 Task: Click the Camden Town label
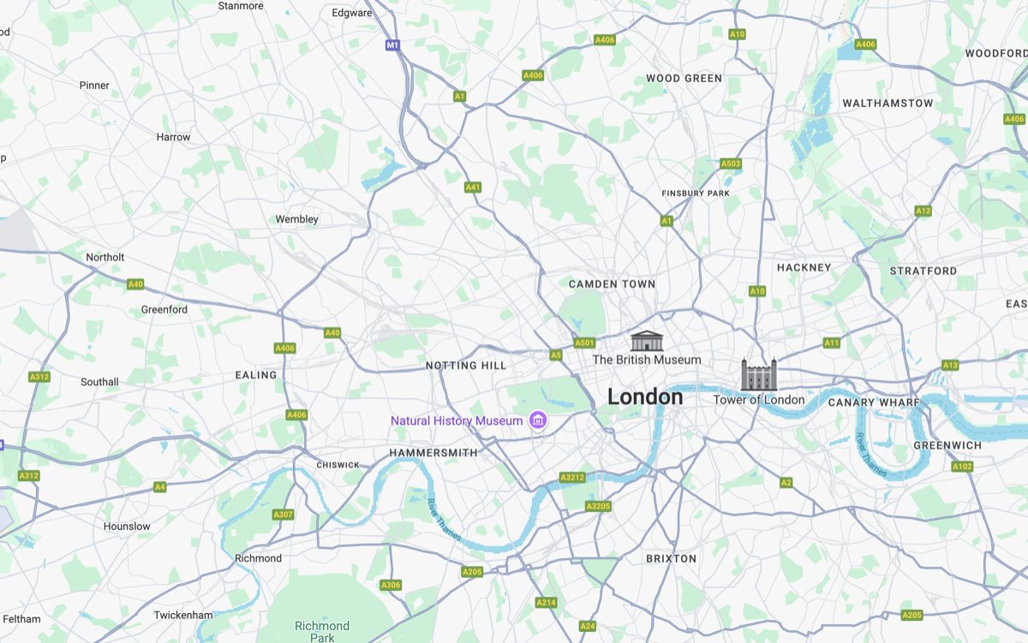click(613, 284)
